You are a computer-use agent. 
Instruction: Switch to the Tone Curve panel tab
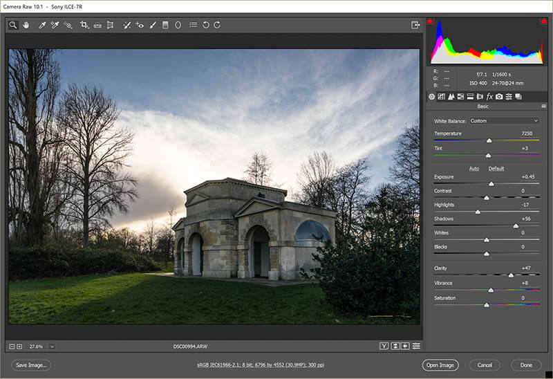pyautogui.click(x=441, y=96)
